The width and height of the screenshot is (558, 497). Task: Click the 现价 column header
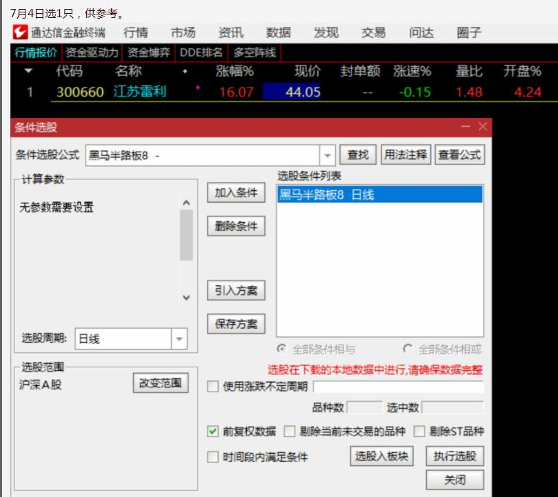point(308,71)
